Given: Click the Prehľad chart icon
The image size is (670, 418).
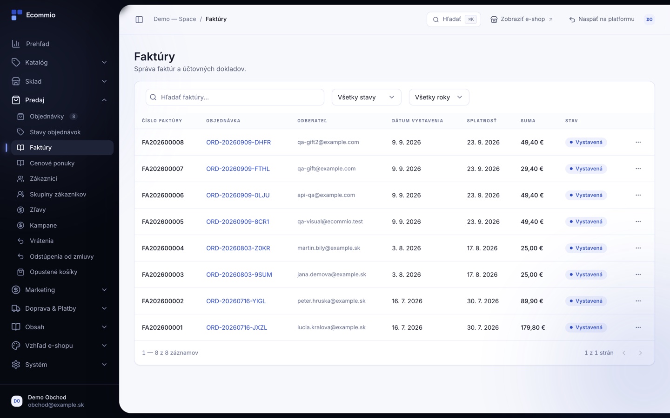Looking at the screenshot, I should (x=16, y=44).
